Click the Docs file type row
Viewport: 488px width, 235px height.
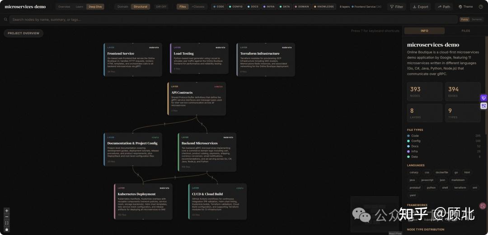point(444,146)
